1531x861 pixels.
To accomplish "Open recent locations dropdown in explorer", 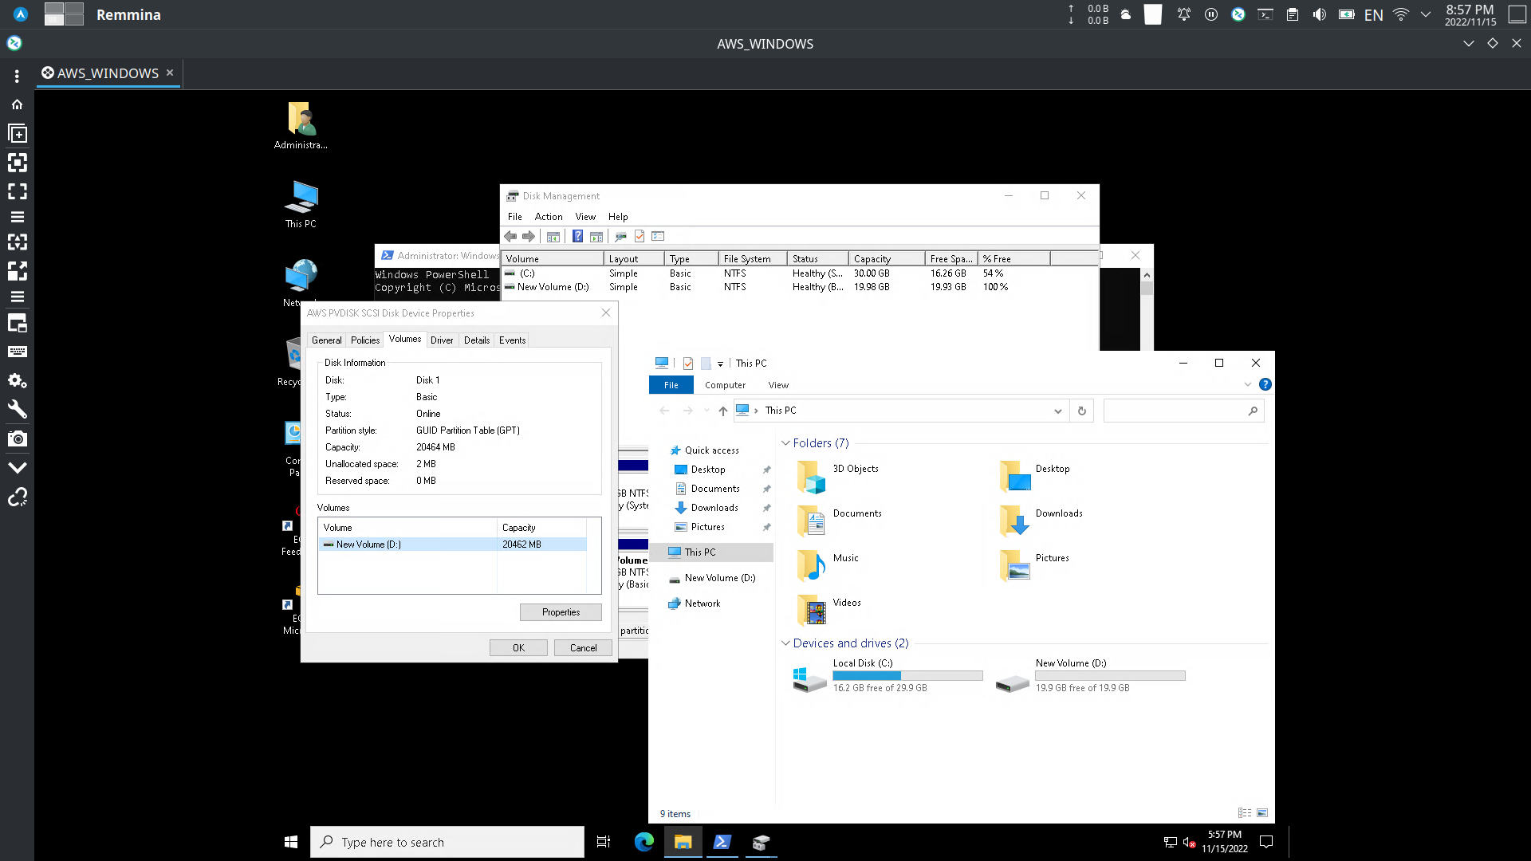I will pos(706,411).
